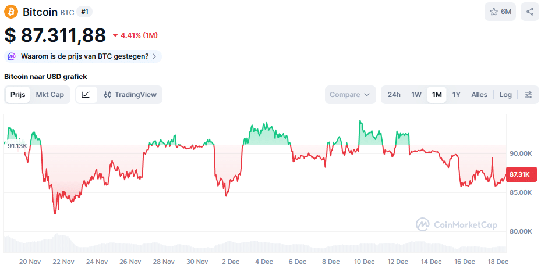Expand the Compare dropdown
541x265 pixels.
coord(350,95)
